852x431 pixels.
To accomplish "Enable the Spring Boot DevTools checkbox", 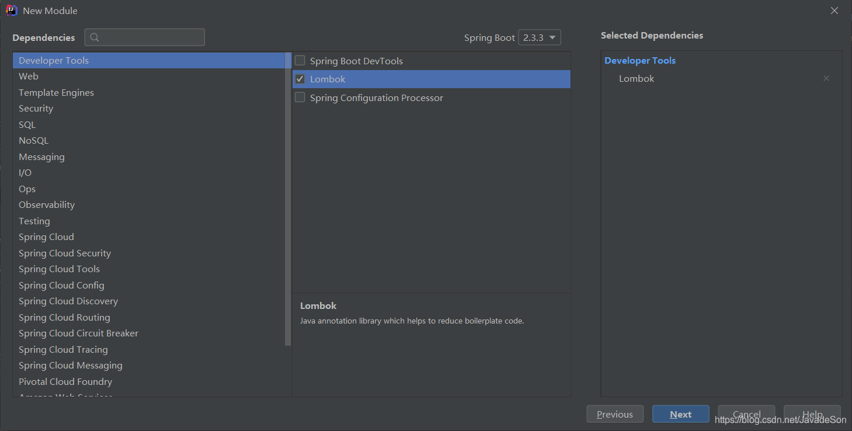I will (300, 60).
